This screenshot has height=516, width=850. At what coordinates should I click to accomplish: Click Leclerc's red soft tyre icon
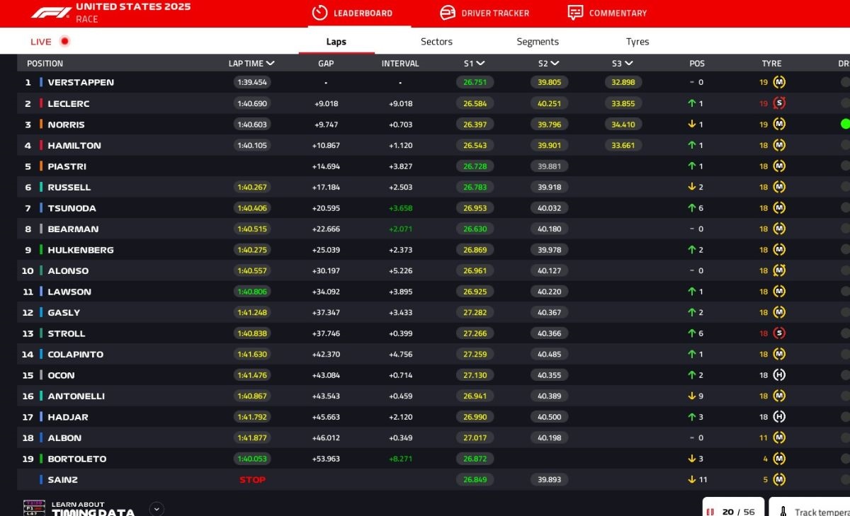pos(779,103)
